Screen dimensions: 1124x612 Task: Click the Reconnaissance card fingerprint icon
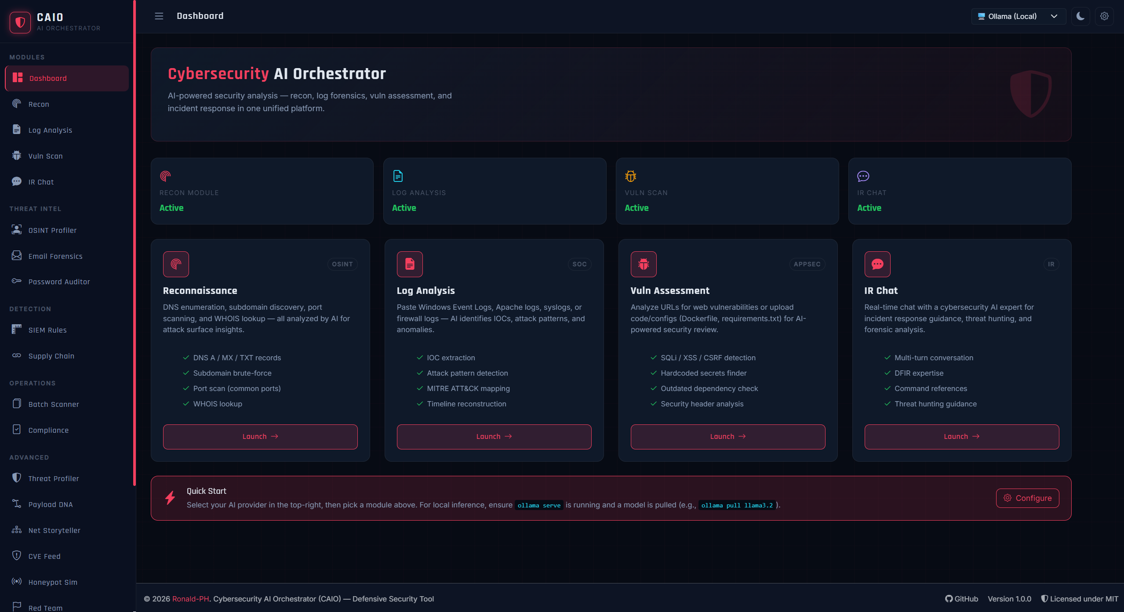(x=176, y=264)
